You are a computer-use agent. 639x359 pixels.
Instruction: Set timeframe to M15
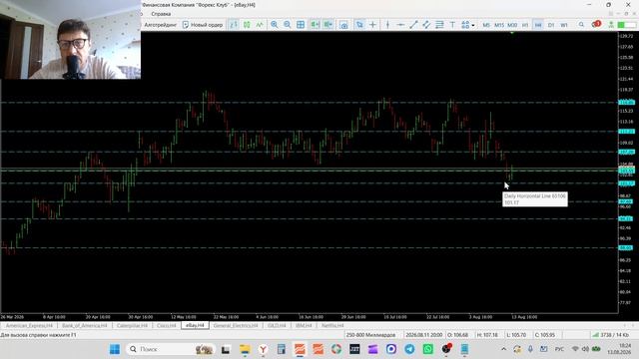[499, 25]
